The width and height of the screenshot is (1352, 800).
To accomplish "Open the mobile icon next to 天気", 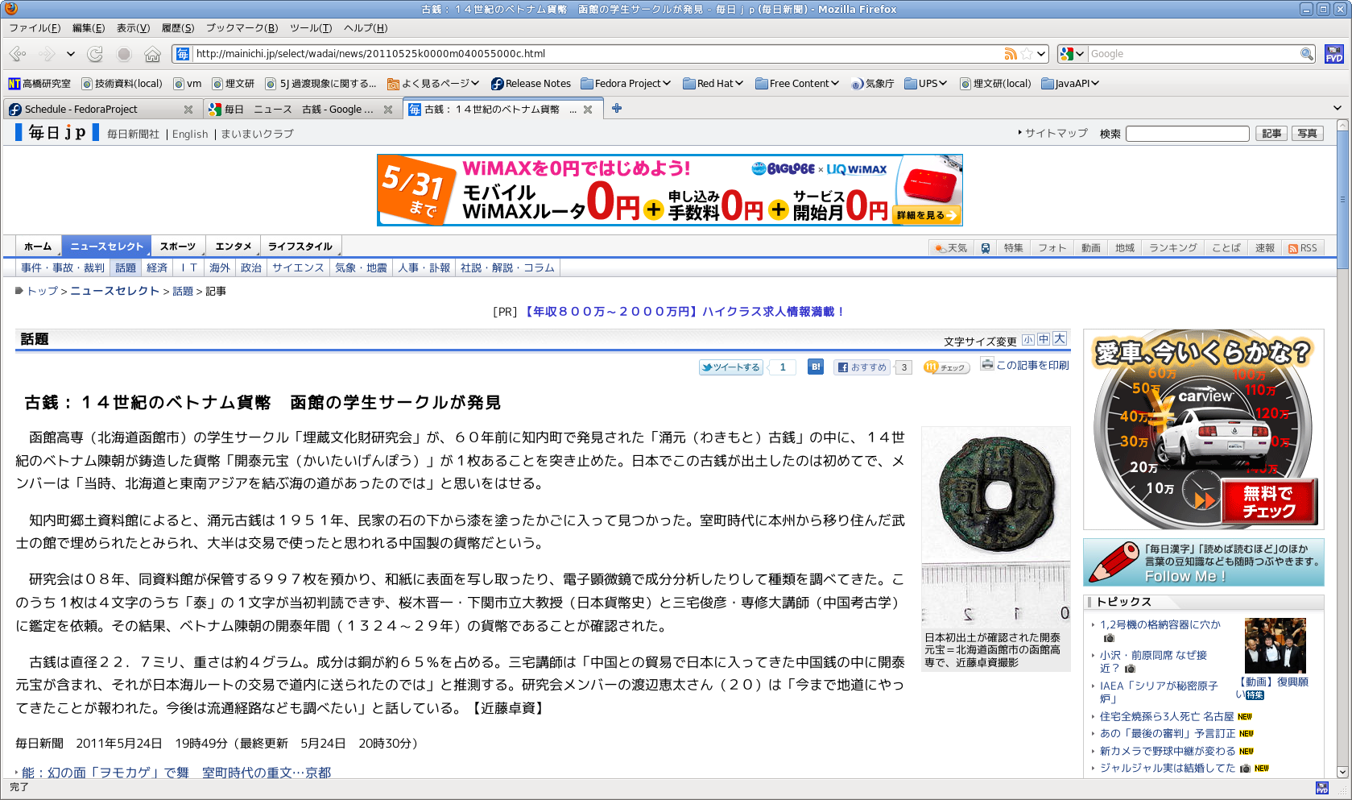I will (x=986, y=248).
